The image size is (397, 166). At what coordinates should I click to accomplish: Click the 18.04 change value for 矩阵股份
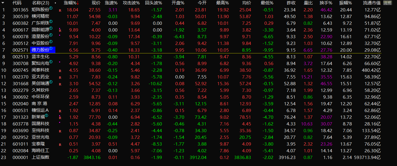pyautogui.click(x=72, y=10)
